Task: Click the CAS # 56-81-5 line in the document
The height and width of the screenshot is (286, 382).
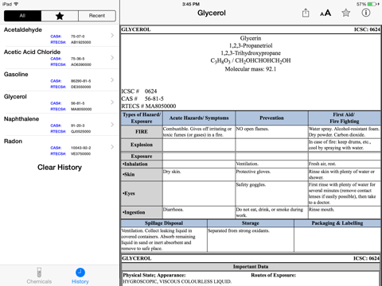Action: pyautogui.click(x=142, y=99)
